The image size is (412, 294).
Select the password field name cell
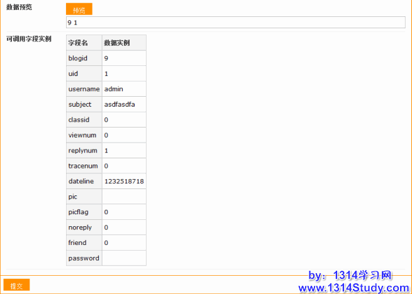pos(84,258)
